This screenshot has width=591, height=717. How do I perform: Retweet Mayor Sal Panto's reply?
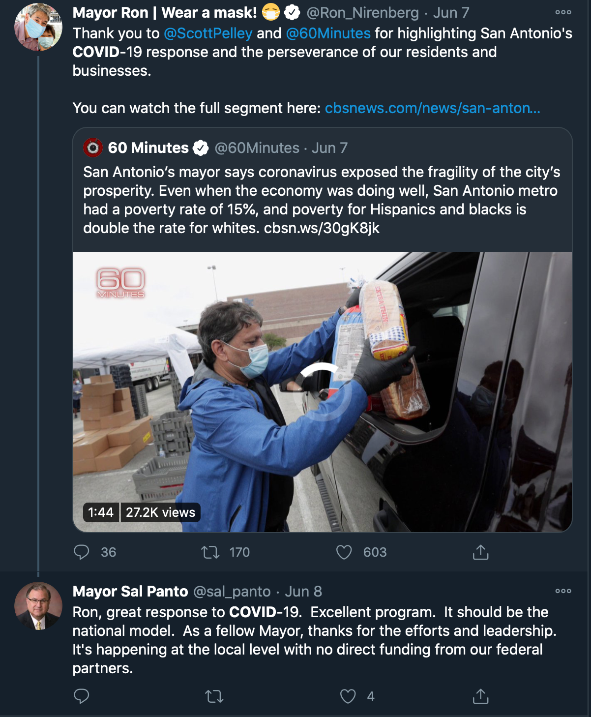coord(214,696)
